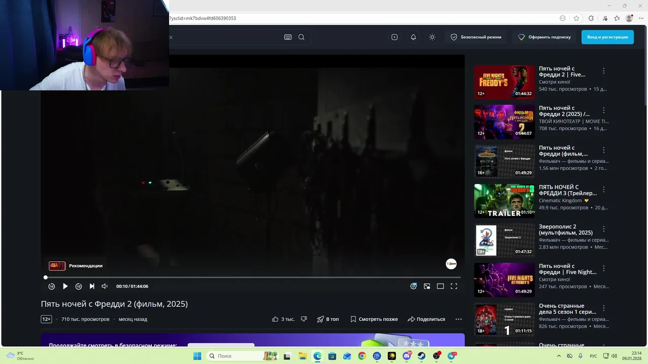Switch the РУС input language
This screenshot has width=648, height=364.
click(x=593, y=356)
